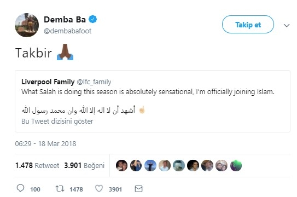Click the quoted tweet text body
The image size is (297, 197).
pyautogui.click(x=148, y=92)
